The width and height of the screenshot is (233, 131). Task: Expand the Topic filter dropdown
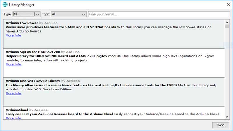point(68,14)
